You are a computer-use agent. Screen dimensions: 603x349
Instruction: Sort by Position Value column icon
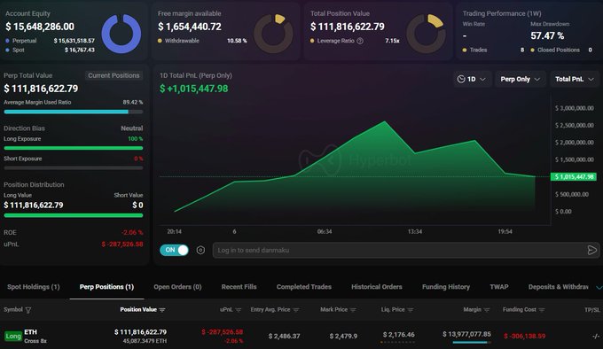tap(162, 310)
